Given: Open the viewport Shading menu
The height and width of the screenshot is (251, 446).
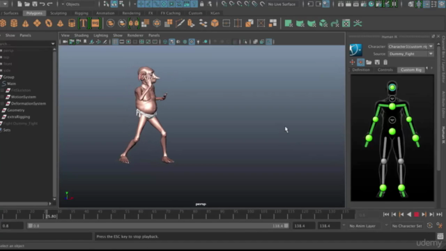Looking at the screenshot, I should pos(82,36).
